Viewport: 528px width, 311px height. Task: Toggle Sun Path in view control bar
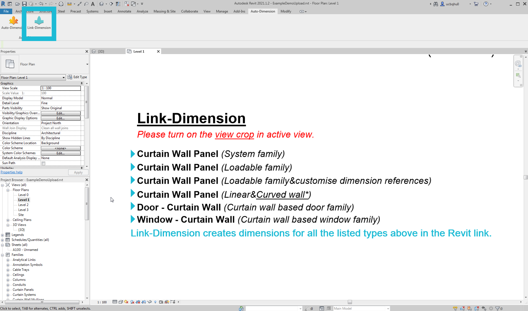tap(126, 302)
